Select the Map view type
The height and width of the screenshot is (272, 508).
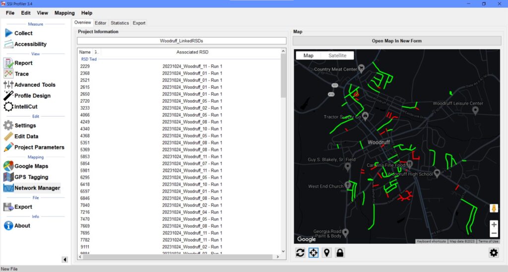click(309, 56)
